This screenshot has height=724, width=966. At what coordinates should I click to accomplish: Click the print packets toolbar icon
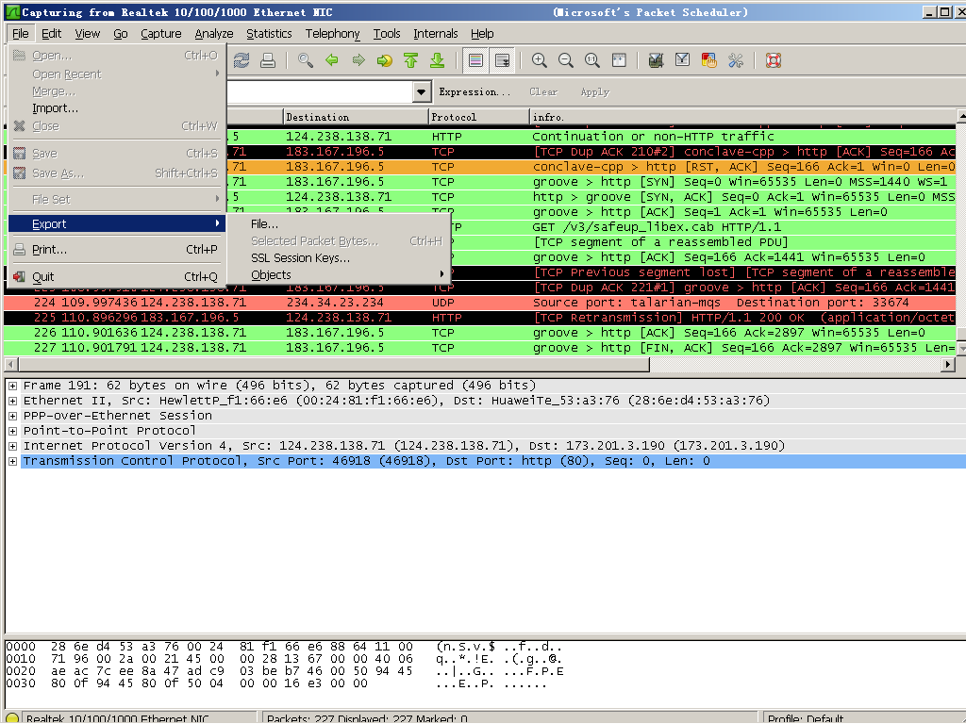click(267, 60)
